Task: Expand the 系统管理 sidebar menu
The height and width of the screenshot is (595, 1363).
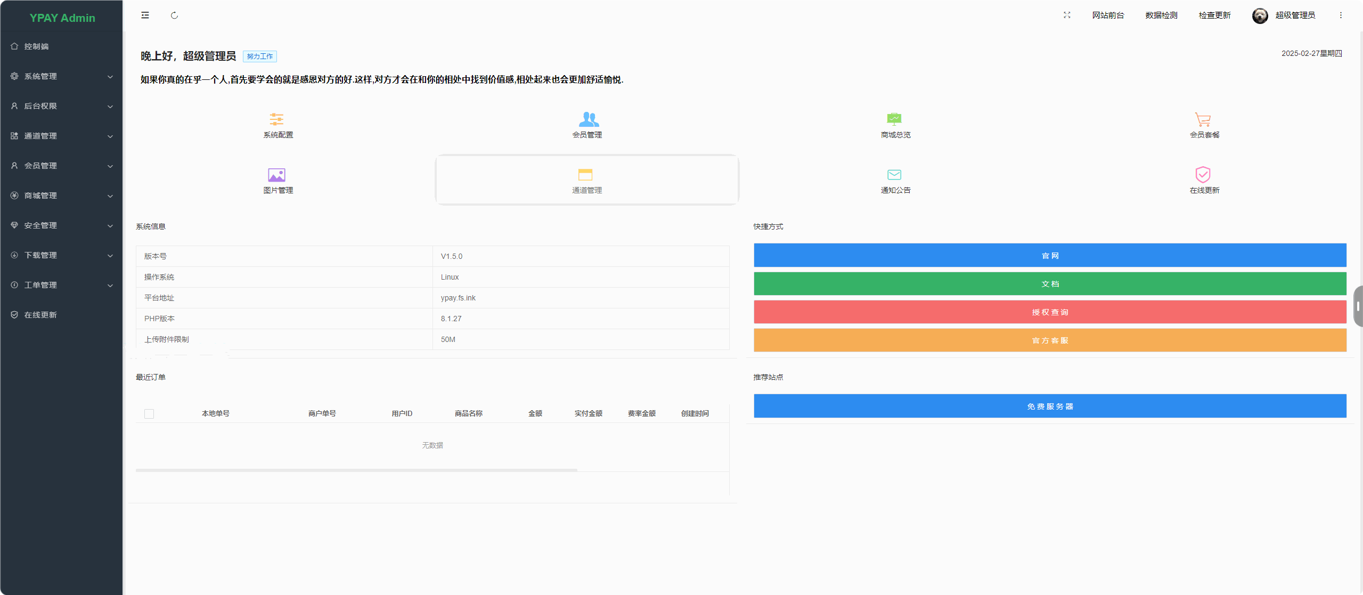Action: [110, 76]
